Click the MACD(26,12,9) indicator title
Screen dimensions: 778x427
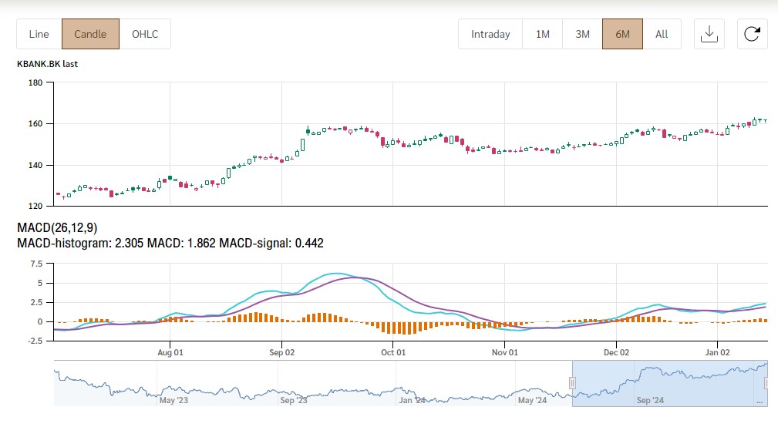tap(57, 227)
